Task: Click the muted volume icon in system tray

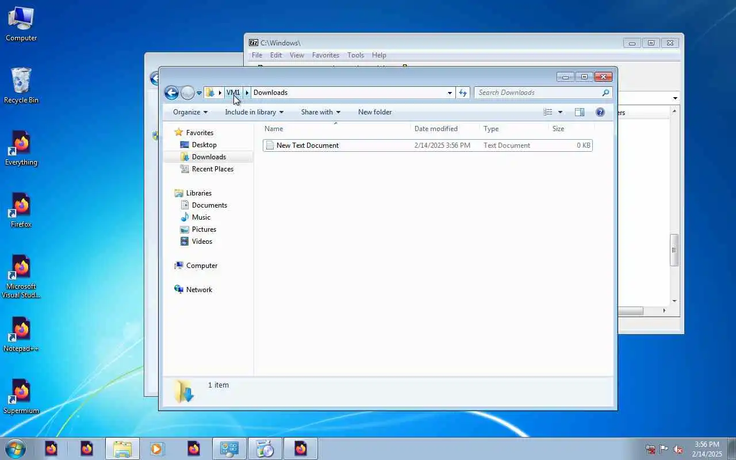Action: 678,449
